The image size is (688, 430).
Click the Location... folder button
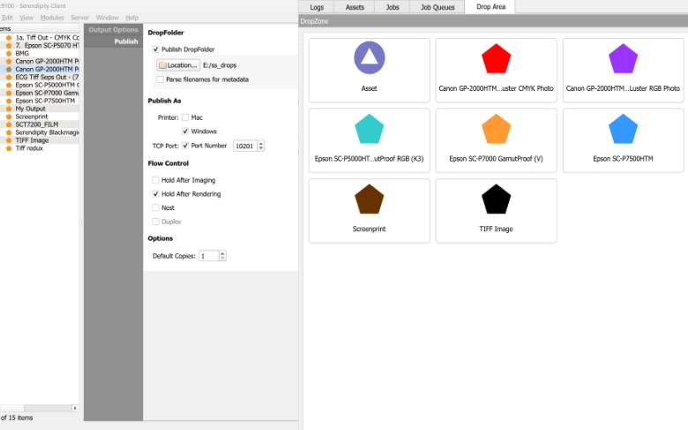coord(177,65)
